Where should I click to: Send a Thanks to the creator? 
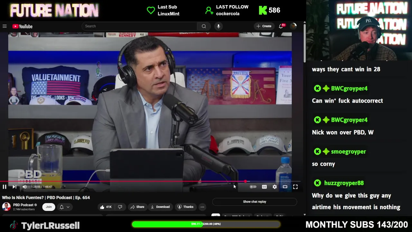[185, 207]
